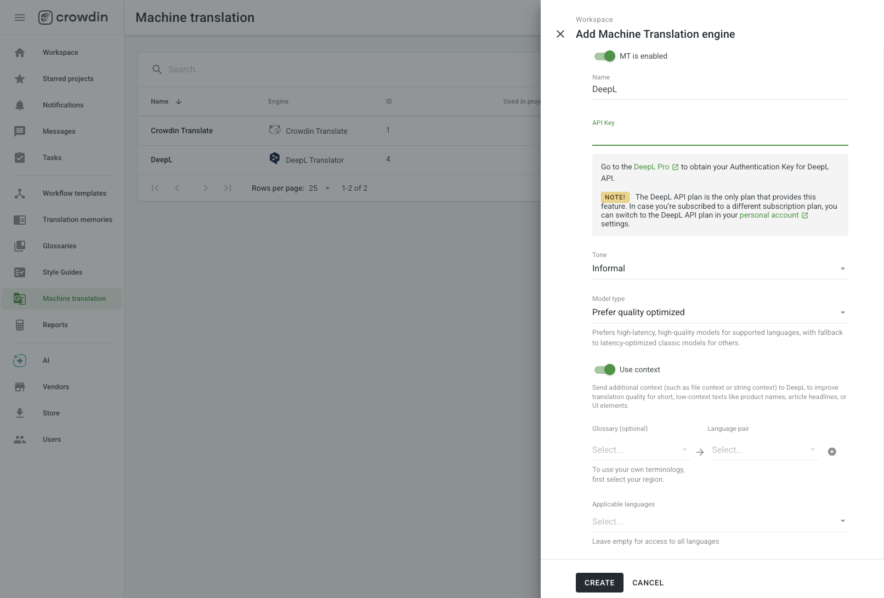Click the Name column sort arrow
Screen dimensions: 884x598
point(178,101)
